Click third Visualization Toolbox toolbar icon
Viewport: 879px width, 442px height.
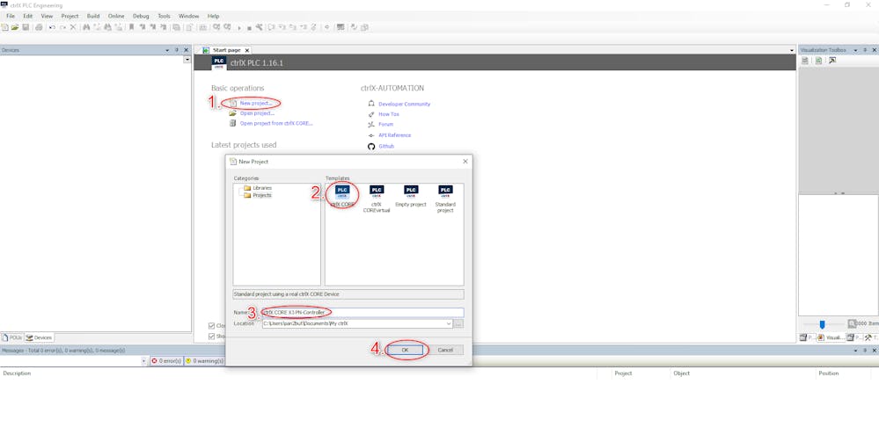(x=832, y=61)
